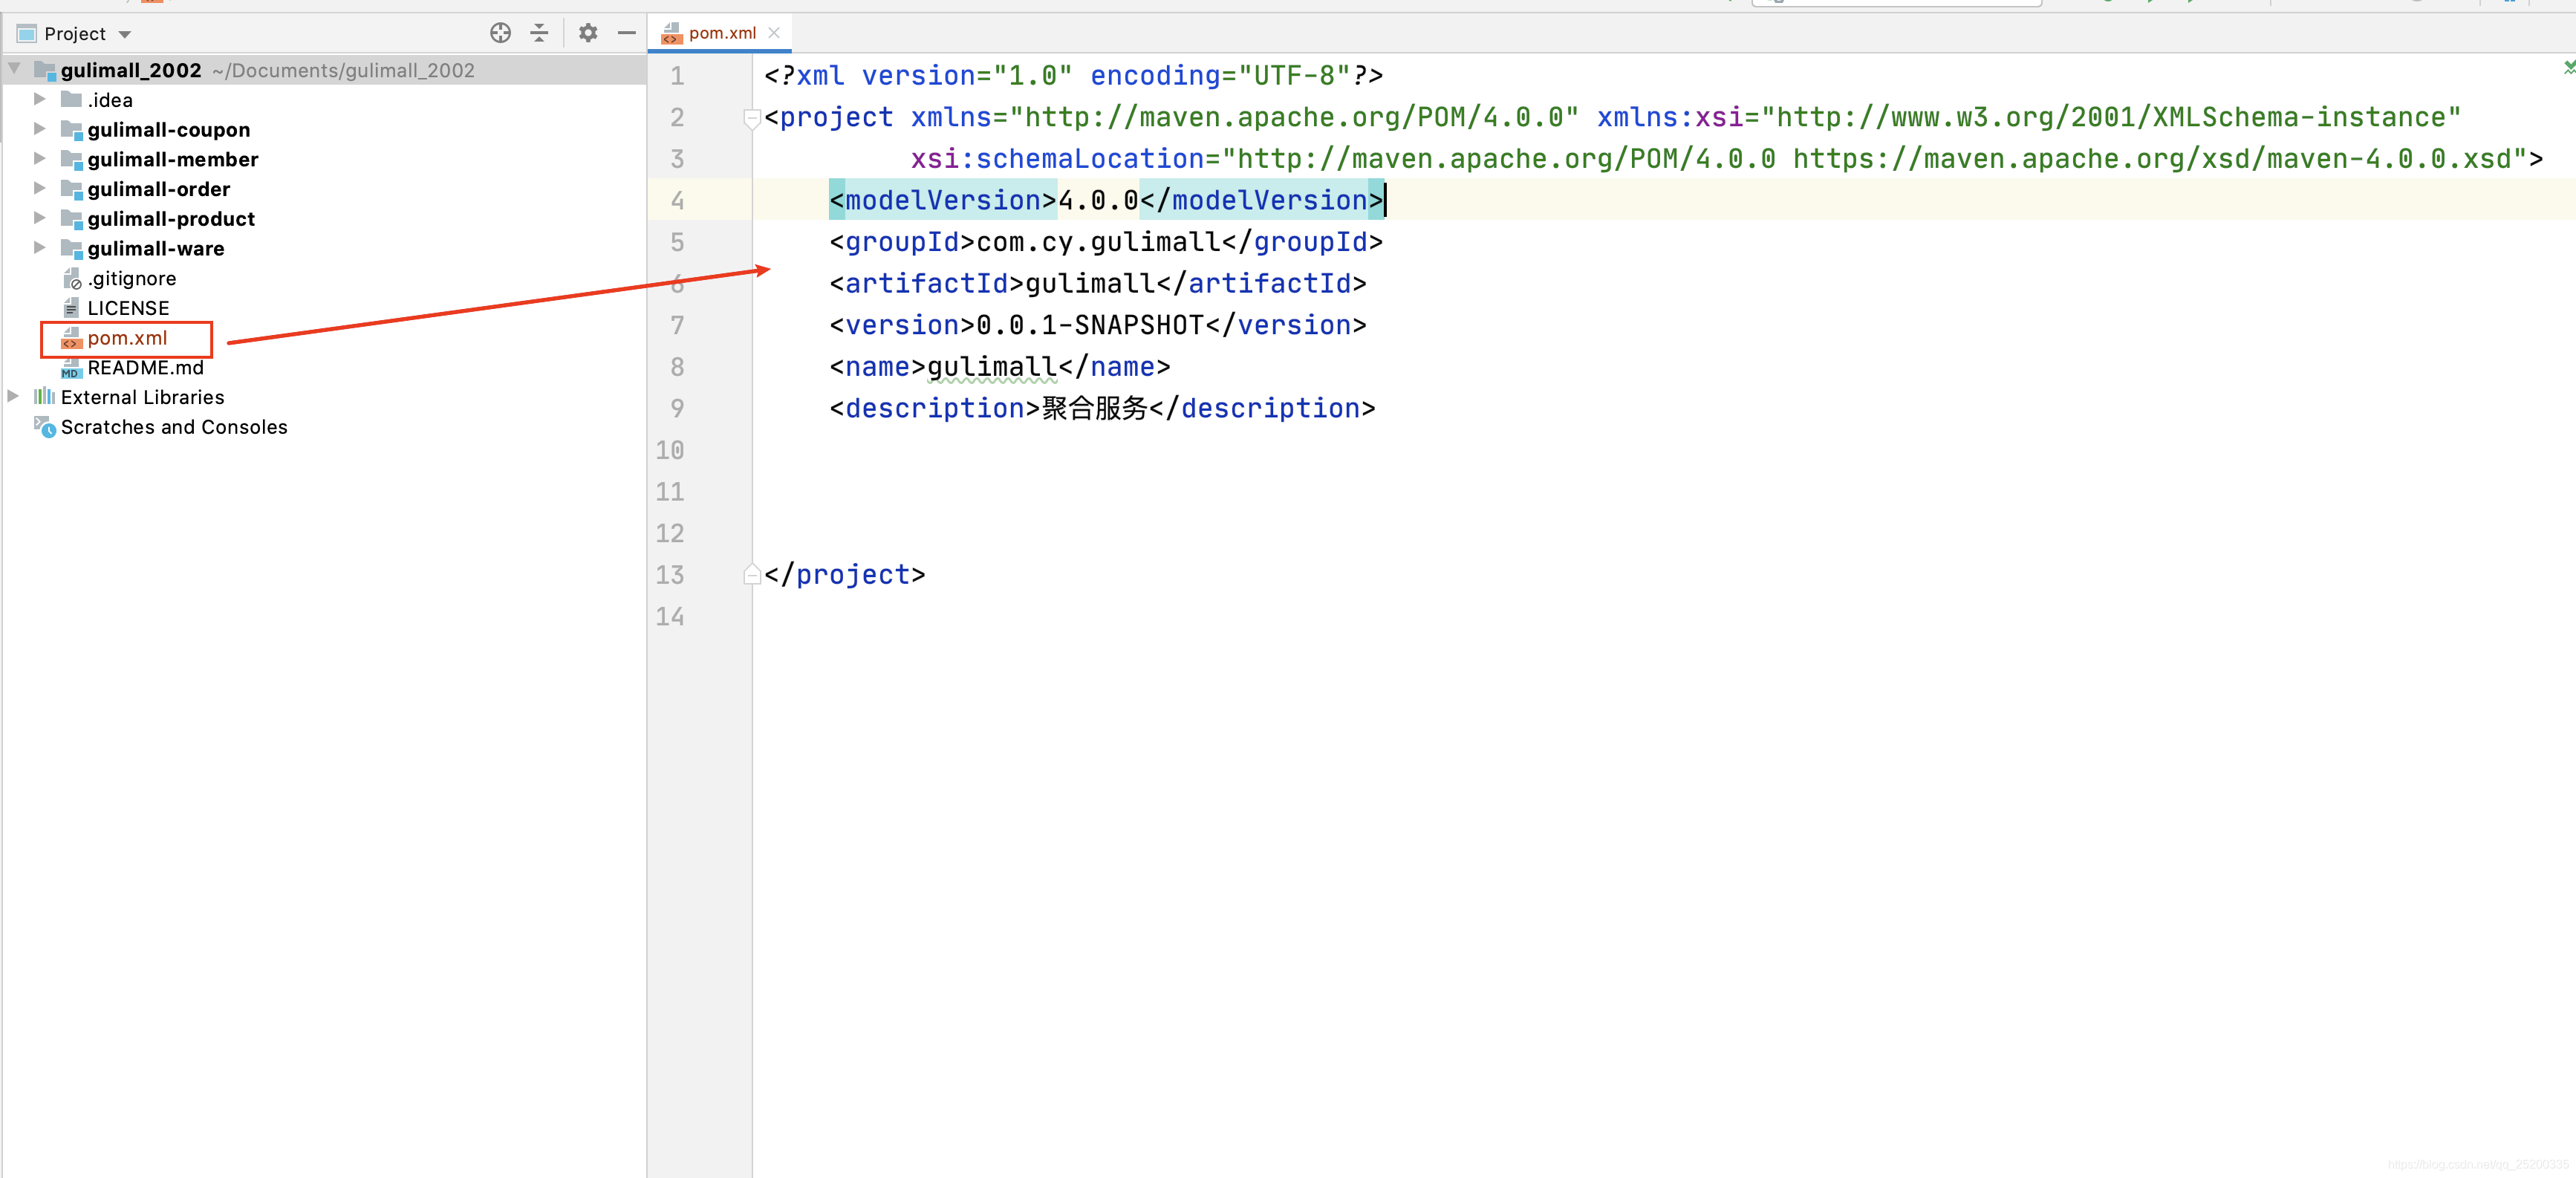Image resolution: width=2576 pixels, height=1178 pixels.
Task: Click the .idea folder icon
Action: [x=71, y=99]
